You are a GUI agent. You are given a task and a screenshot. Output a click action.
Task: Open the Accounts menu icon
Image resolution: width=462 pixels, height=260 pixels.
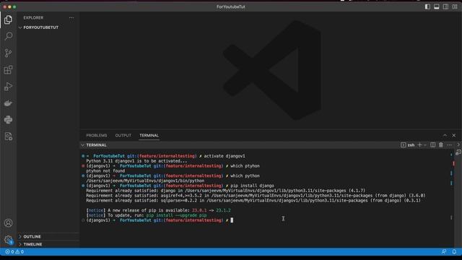pyautogui.click(x=8, y=223)
